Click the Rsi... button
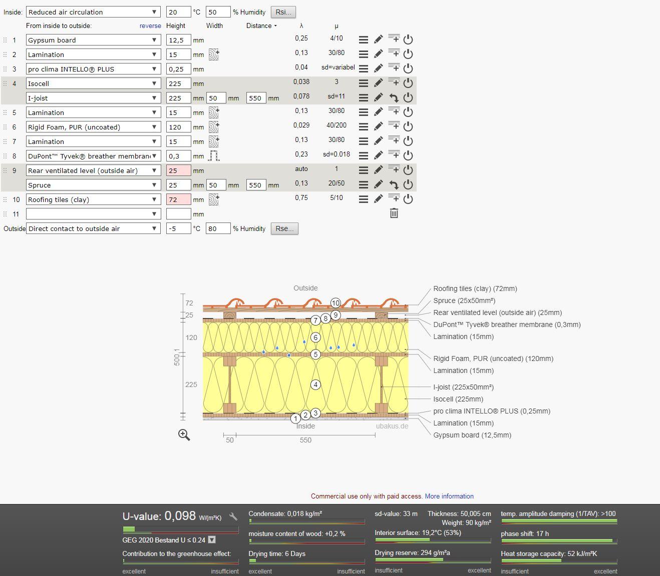The width and height of the screenshot is (660, 576). coord(283,12)
